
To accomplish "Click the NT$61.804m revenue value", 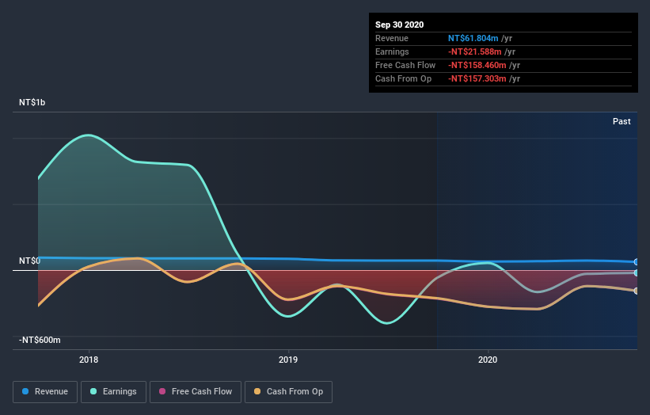I will coord(473,38).
